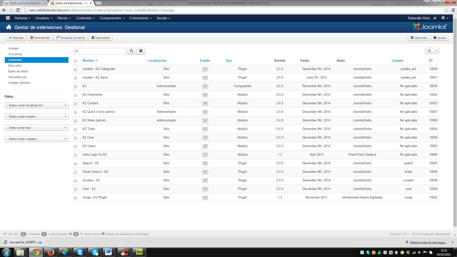This screenshot has width=457, height=257.
Task: Open Dreamweaver from the taskbar
Action: 139,252
